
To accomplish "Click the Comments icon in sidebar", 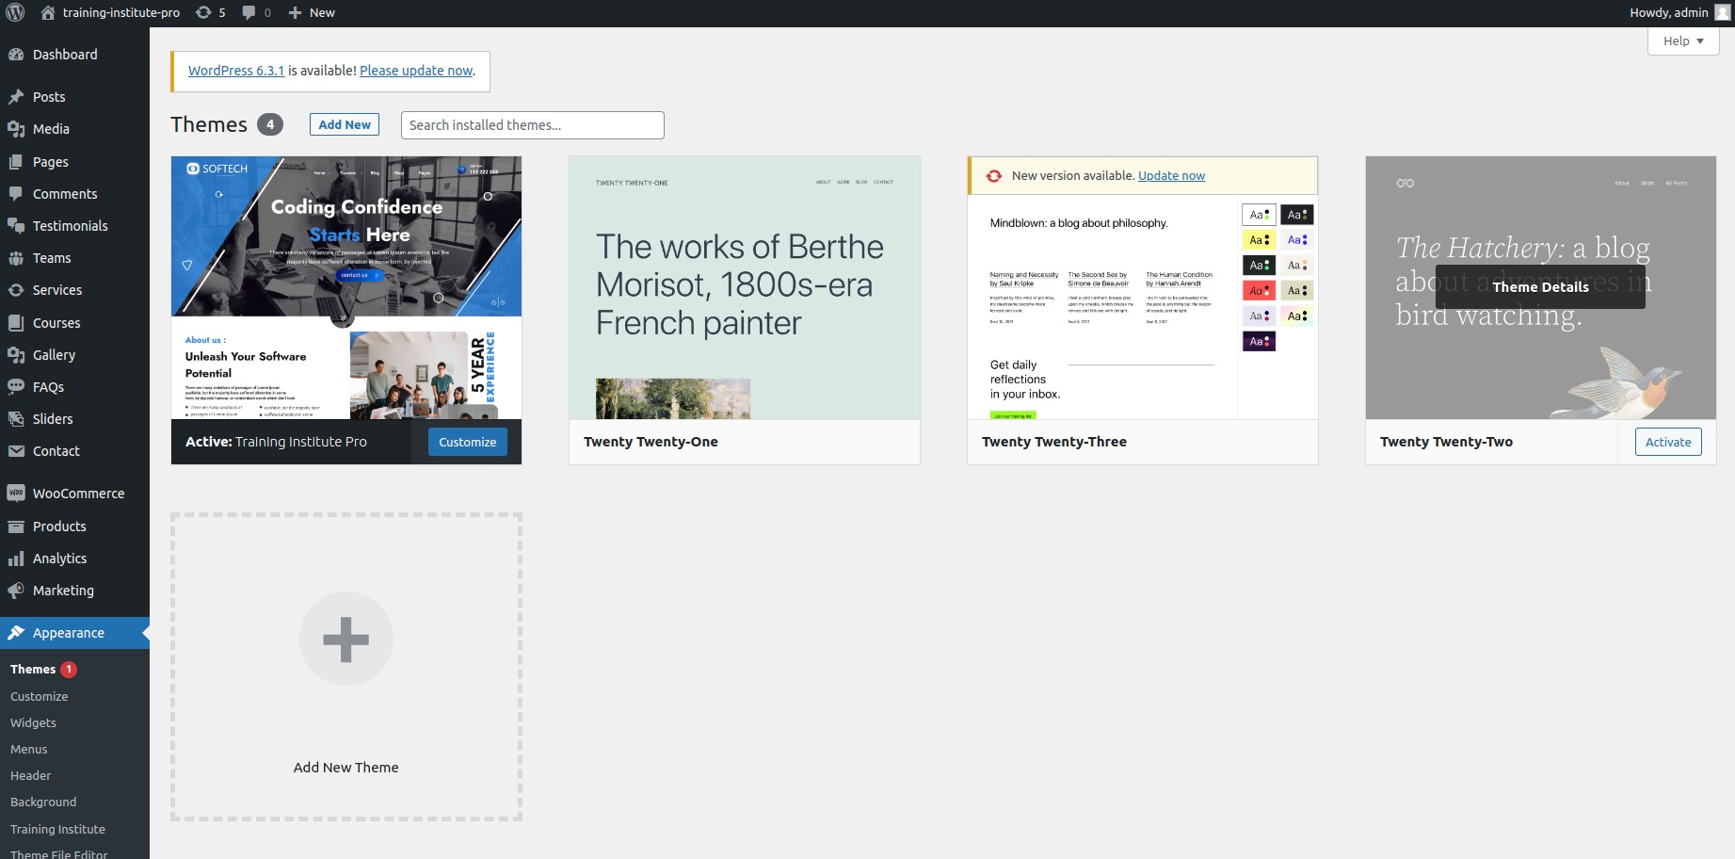I will pyautogui.click(x=16, y=194).
